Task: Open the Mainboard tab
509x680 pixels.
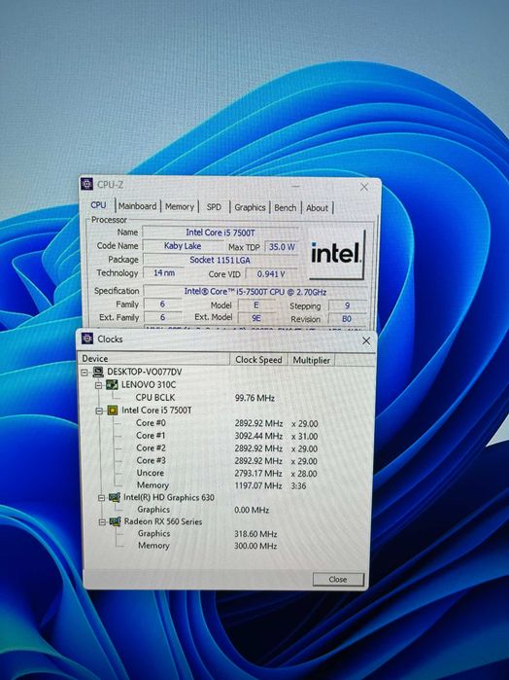Action: click(137, 206)
